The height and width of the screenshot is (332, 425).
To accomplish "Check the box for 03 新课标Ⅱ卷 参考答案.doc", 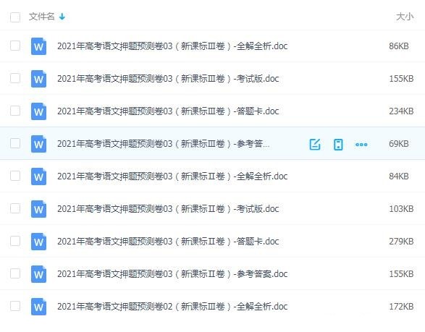I will (x=15, y=273).
